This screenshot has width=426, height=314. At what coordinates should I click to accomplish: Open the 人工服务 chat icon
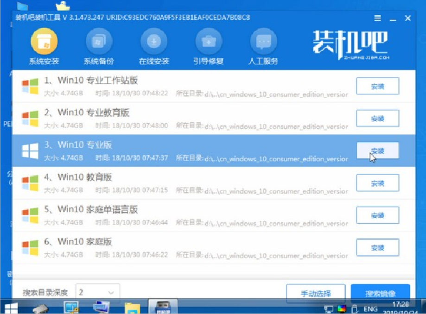tap(263, 42)
